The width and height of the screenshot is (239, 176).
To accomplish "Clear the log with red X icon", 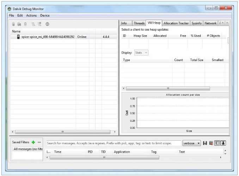I will click(211, 143).
